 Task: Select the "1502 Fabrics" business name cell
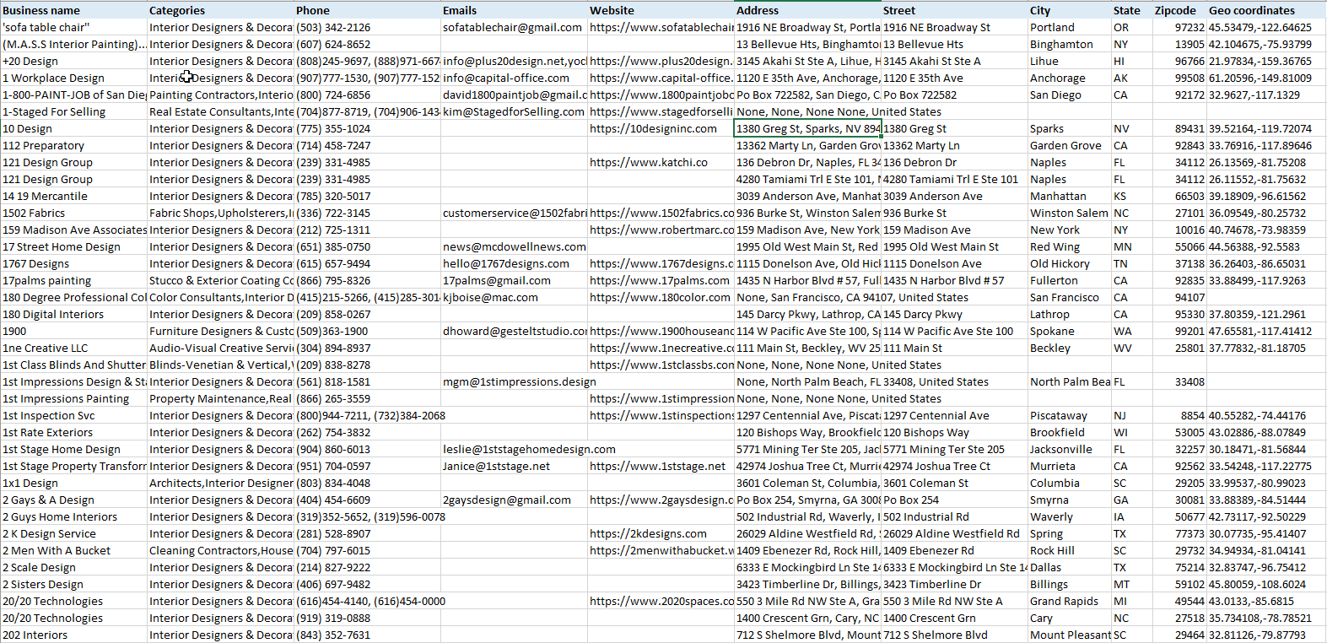(x=34, y=213)
